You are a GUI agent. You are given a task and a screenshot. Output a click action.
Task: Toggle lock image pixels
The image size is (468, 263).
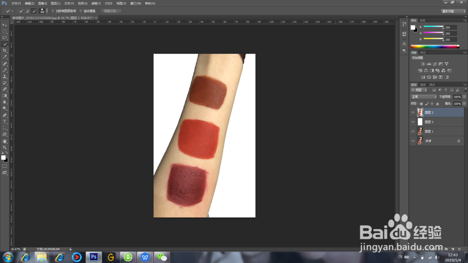tap(427, 104)
